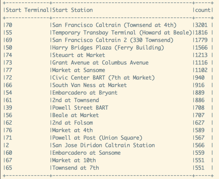Viewport: 219px width, 179px height.
Task: Select 'San Jose Diridon Caltrain Station' row
Action: pos(104,145)
